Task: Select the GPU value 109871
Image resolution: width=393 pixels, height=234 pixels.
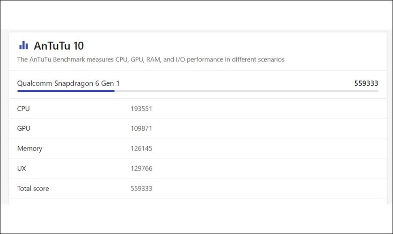Action: 141,128
